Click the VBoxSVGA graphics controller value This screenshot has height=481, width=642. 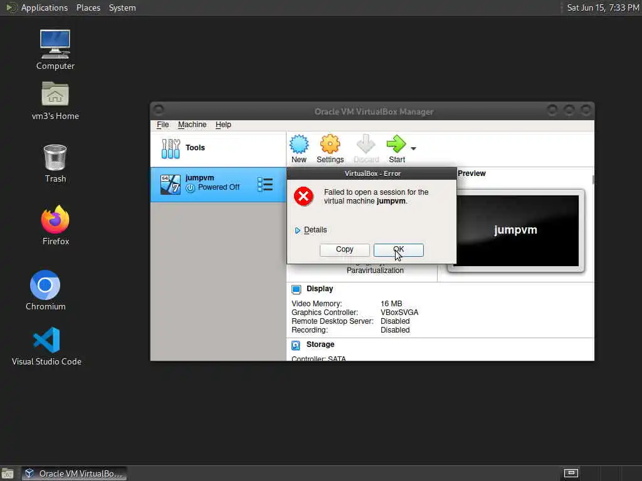399,313
